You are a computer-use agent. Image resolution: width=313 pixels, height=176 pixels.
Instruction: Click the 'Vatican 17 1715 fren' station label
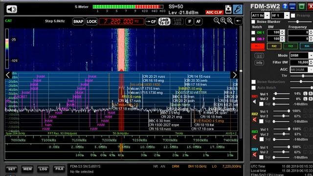point(143,88)
